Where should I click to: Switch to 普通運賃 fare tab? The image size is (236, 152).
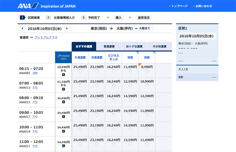tap(109, 46)
